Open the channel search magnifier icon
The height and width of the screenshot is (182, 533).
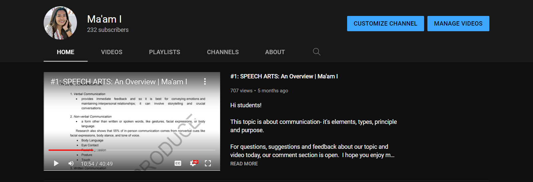click(x=316, y=52)
